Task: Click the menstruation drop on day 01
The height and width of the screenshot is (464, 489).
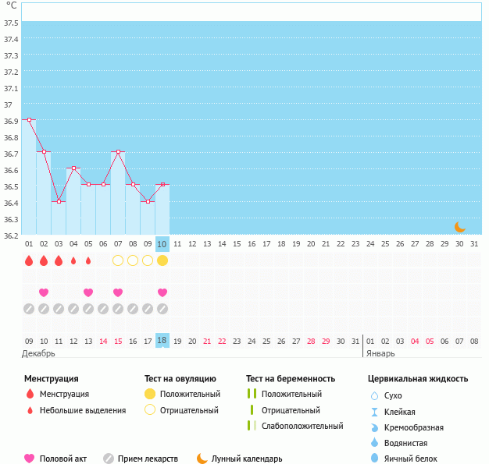Action: coord(29,260)
